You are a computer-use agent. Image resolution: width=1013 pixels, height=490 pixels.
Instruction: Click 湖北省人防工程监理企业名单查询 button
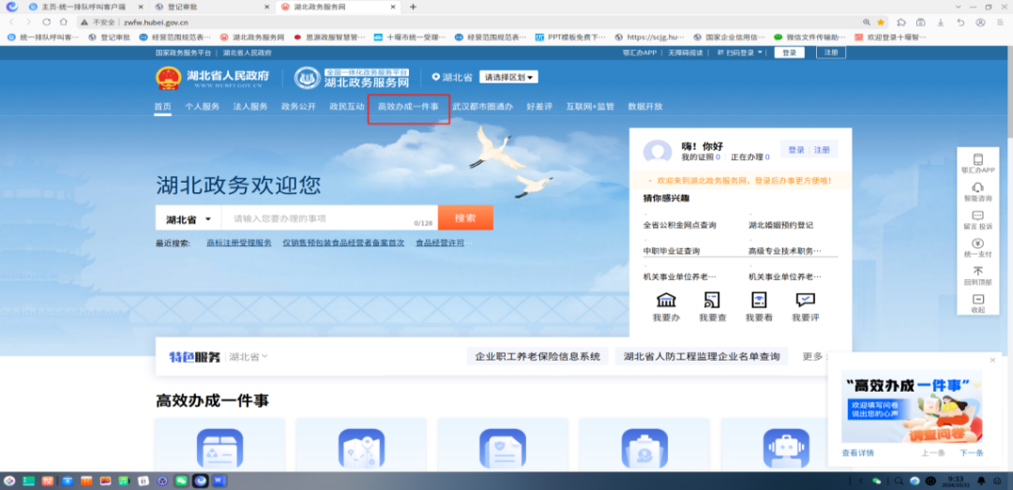pos(702,356)
